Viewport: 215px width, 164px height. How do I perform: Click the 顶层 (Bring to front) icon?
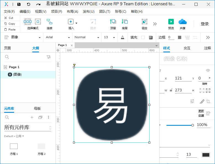pos(113,22)
